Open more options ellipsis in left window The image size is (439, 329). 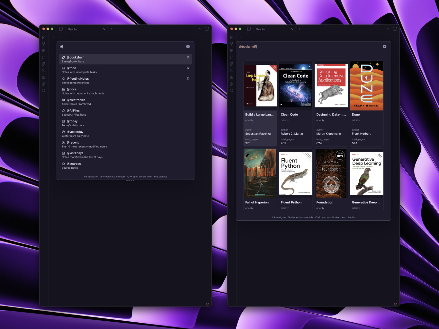click(206, 37)
